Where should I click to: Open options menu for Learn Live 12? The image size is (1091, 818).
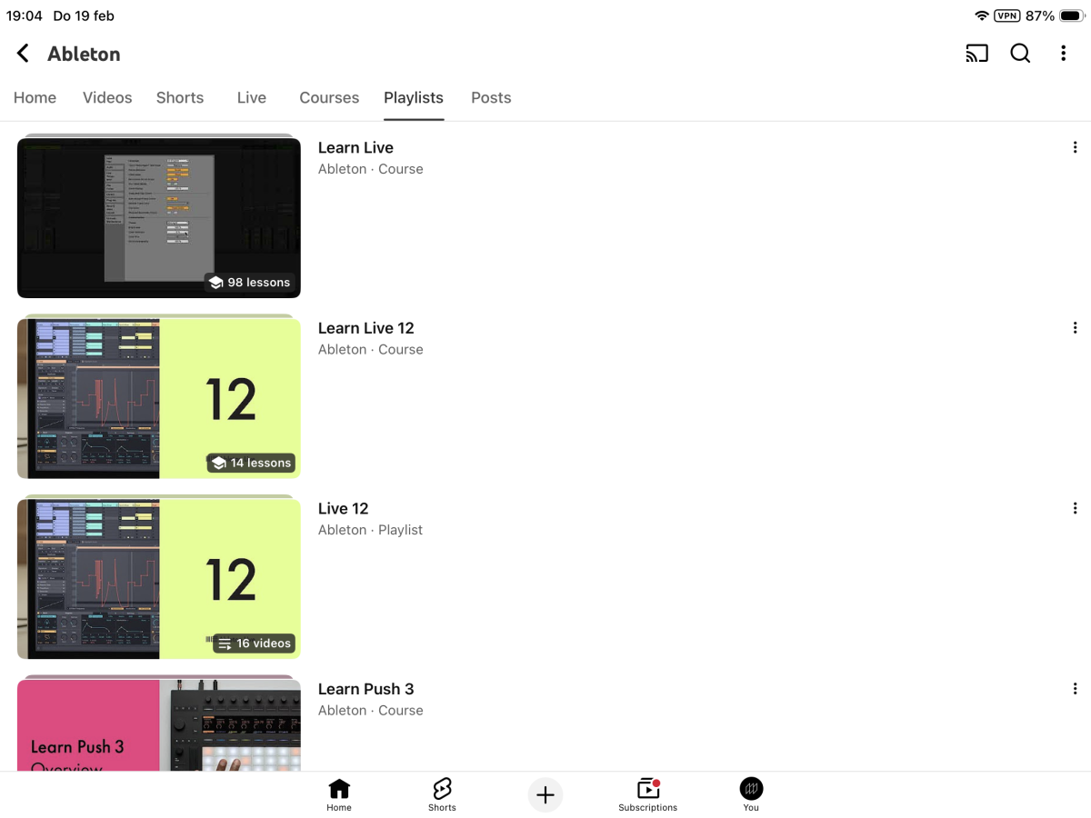tap(1075, 328)
